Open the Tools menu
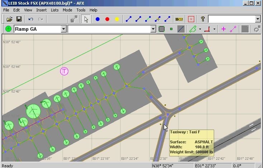The height and width of the screenshot is (168, 263). [81, 10]
